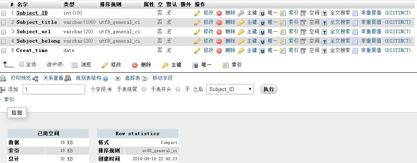Click distinct values icon in Subject_url row
417x163 pixels.
pyautogui.click(x=355, y=32)
